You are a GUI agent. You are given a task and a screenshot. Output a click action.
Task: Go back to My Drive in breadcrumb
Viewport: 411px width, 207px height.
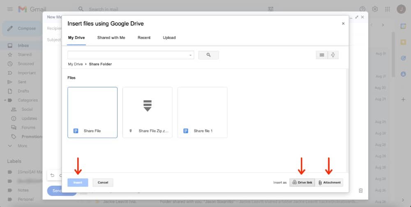(x=75, y=64)
